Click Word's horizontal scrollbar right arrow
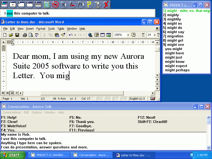The image size is (212, 159). pos(153,93)
